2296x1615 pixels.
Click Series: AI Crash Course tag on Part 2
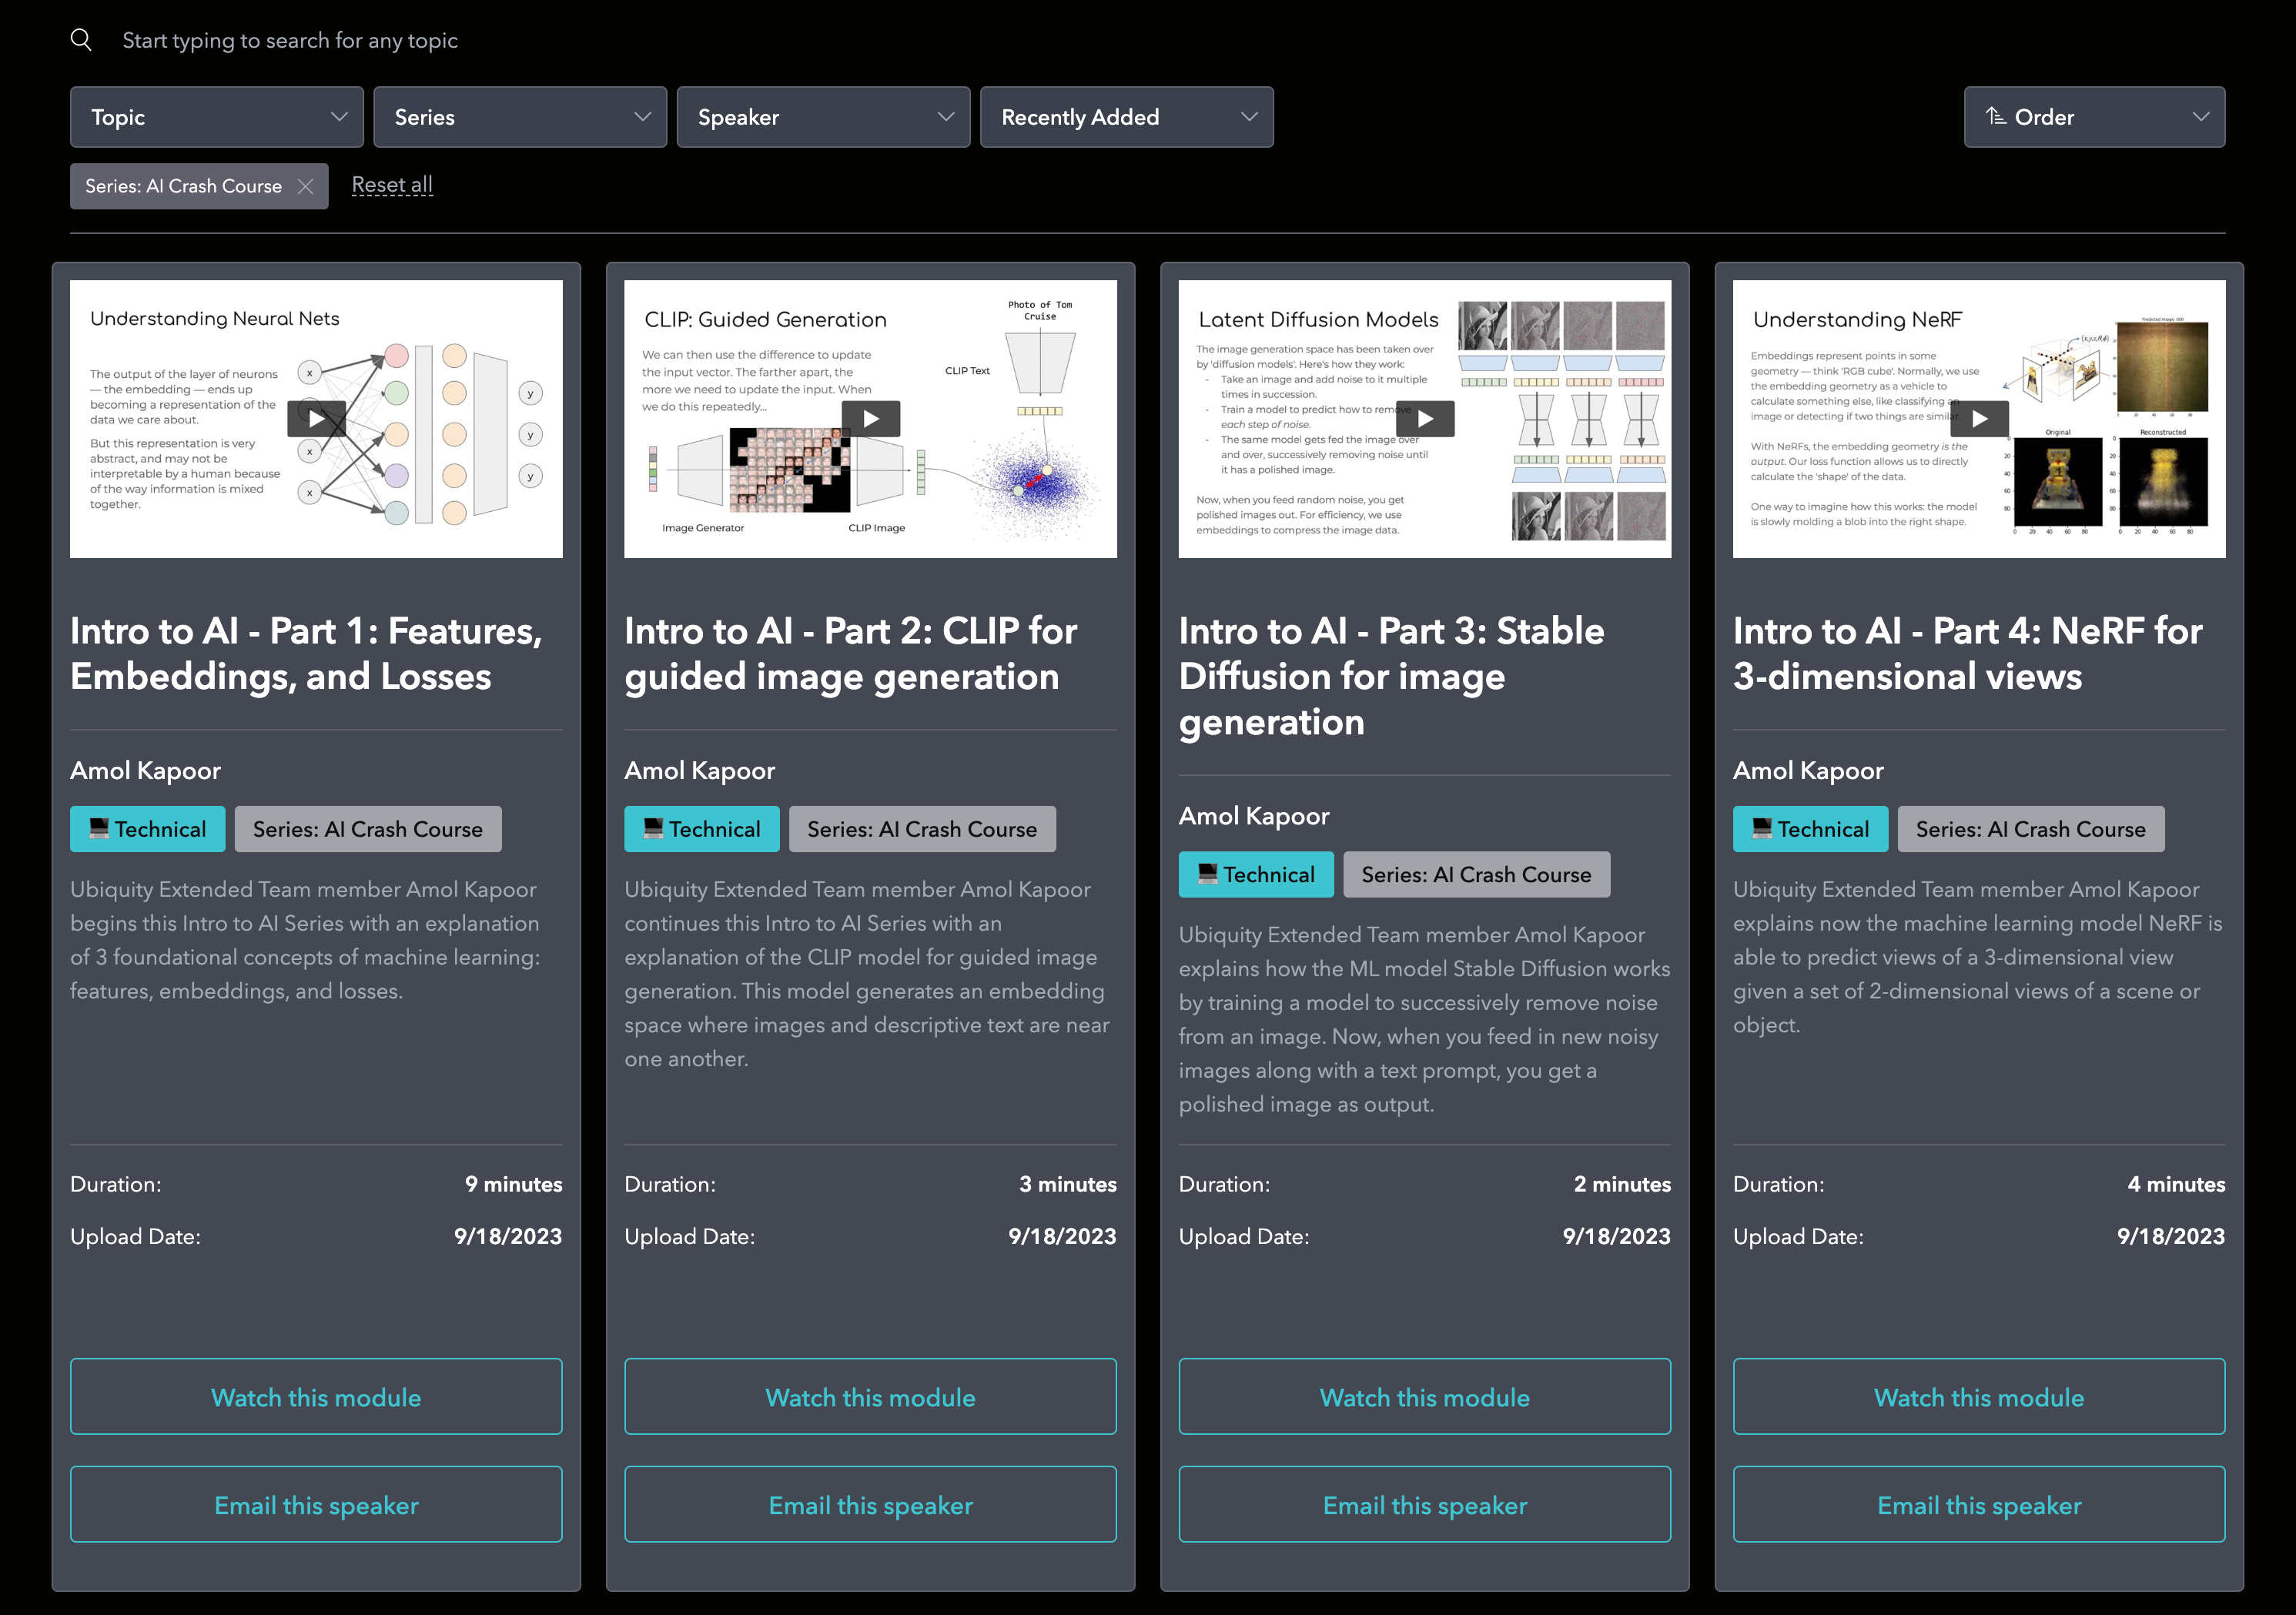[x=922, y=829]
